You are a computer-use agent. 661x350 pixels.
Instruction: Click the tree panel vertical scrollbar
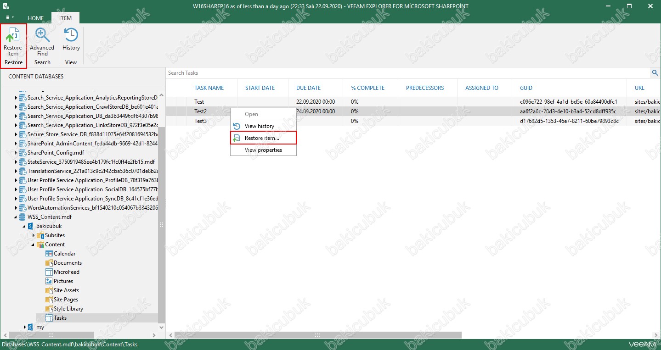pyautogui.click(x=161, y=225)
